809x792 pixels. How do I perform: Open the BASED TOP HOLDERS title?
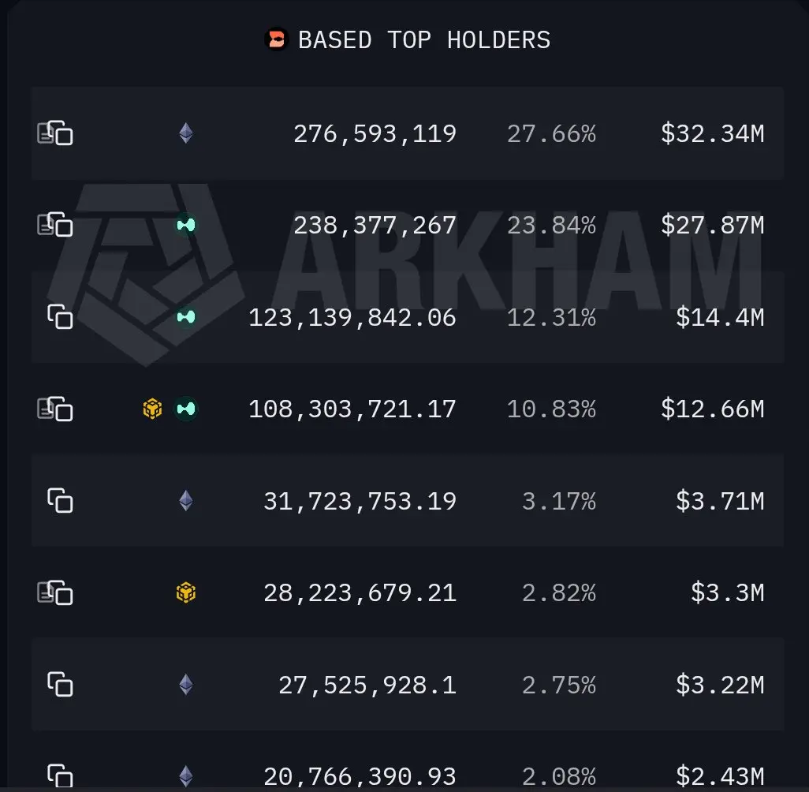tap(424, 39)
